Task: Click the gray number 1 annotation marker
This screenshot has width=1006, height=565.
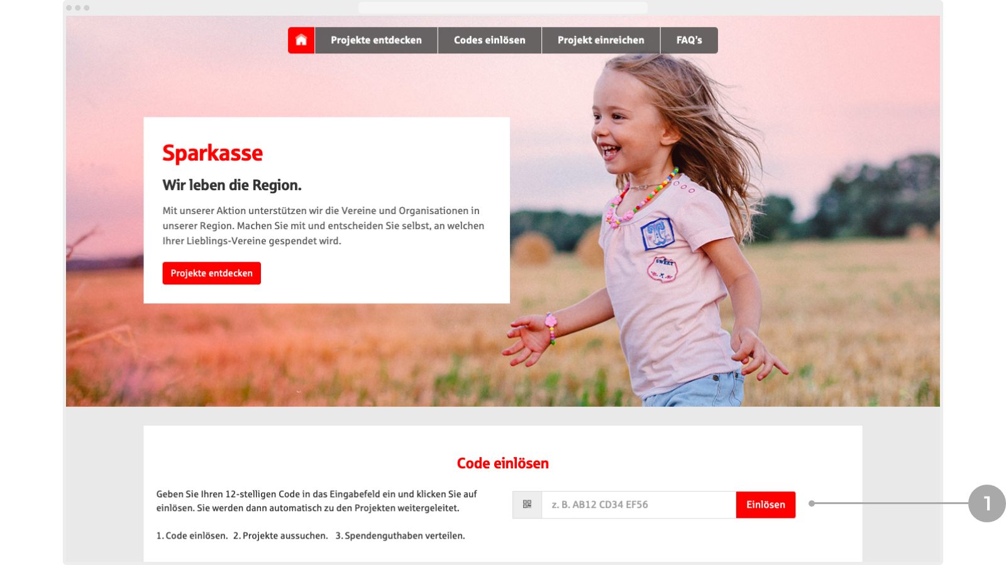Action: [x=987, y=503]
